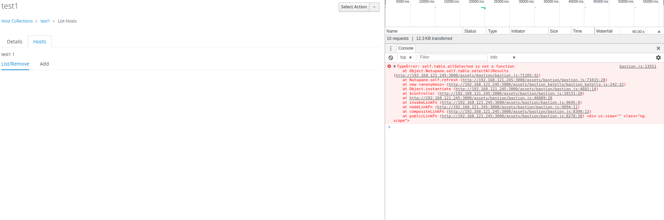Click the console prompt chevron
The height and width of the screenshot is (220, 664).
click(x=389, y=127)
